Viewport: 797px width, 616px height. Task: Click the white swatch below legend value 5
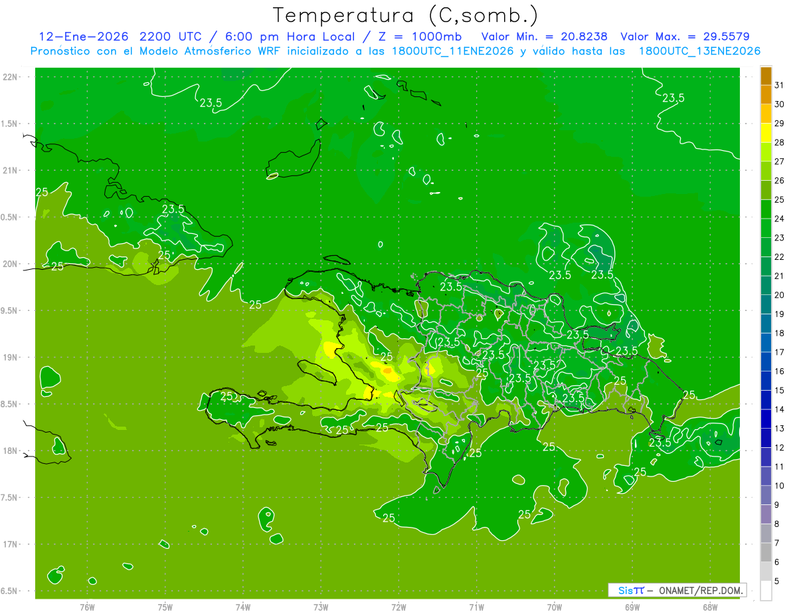766,591
